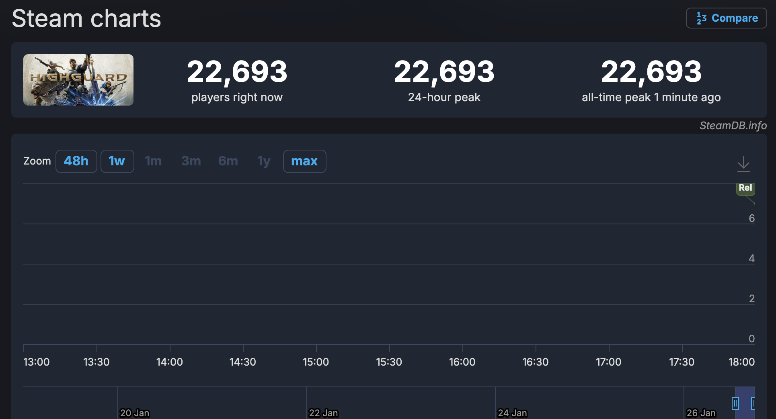Click the 24 Jan navigator date
Image resolution: width=776 pixels, height=419 pixels.
coord(512,413)
